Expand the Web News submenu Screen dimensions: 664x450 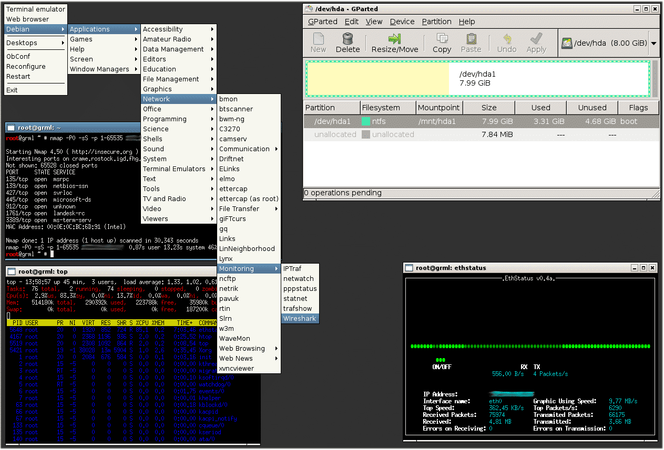click(249, 359)
